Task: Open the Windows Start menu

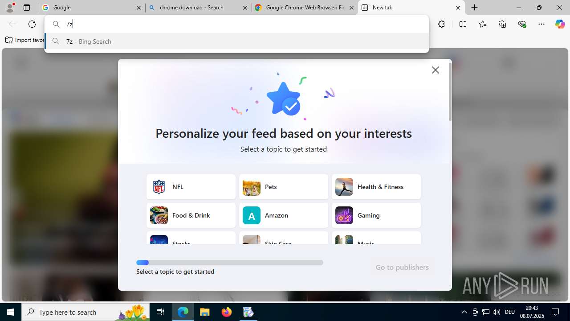Action: pos(11,312)
